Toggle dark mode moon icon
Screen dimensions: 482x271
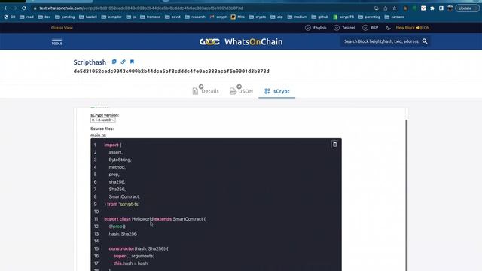pyautogui.click(x=389, y=28)
